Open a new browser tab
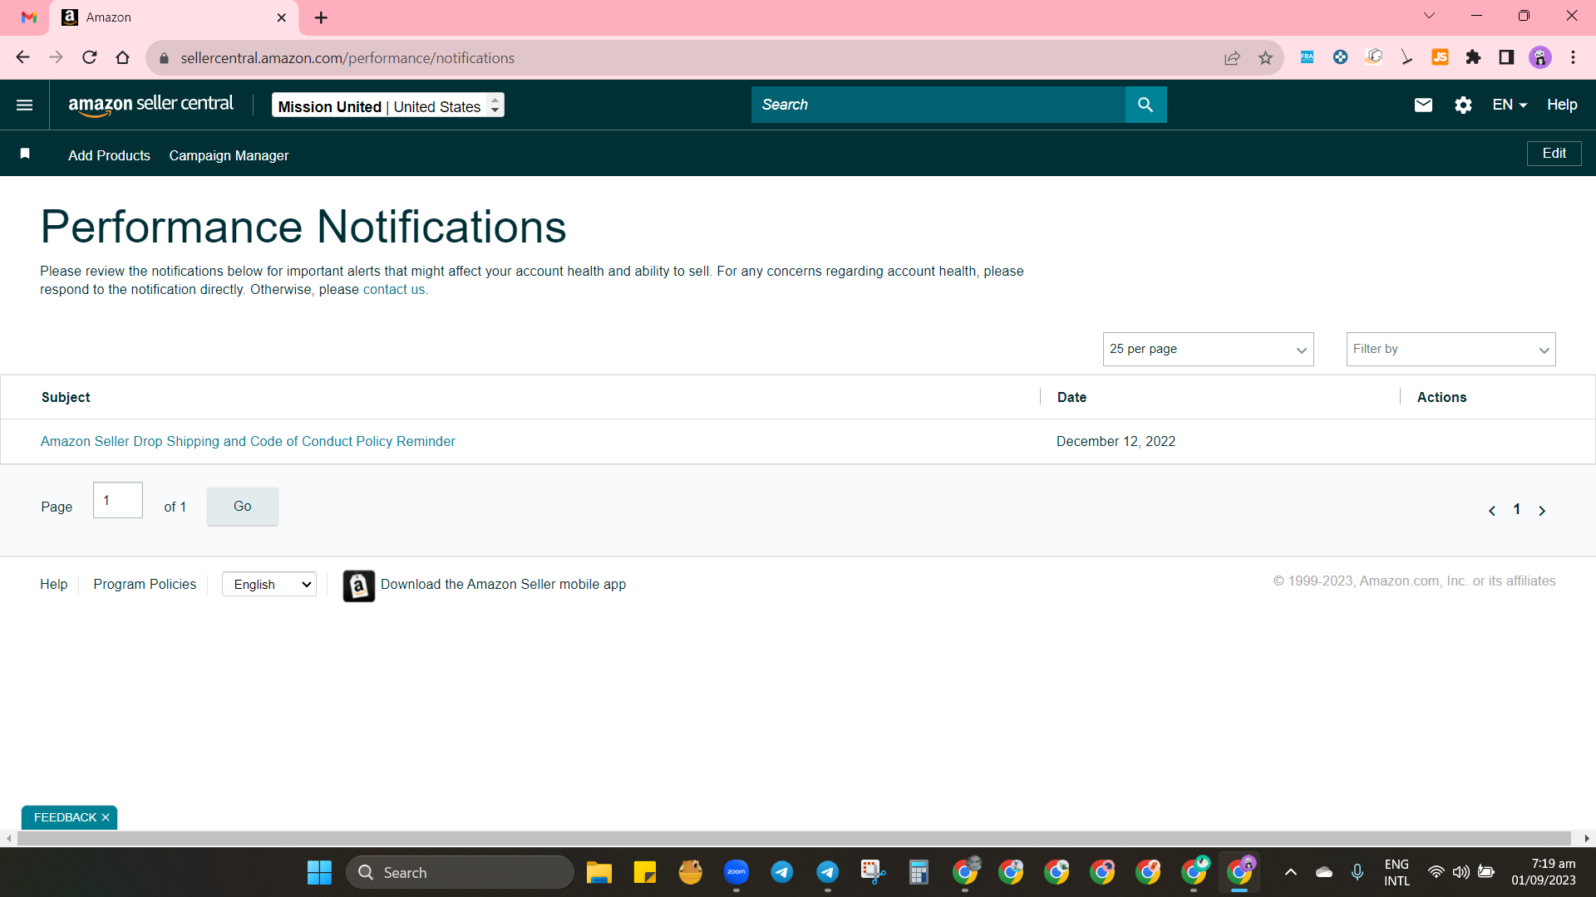 tap(322, 17)
